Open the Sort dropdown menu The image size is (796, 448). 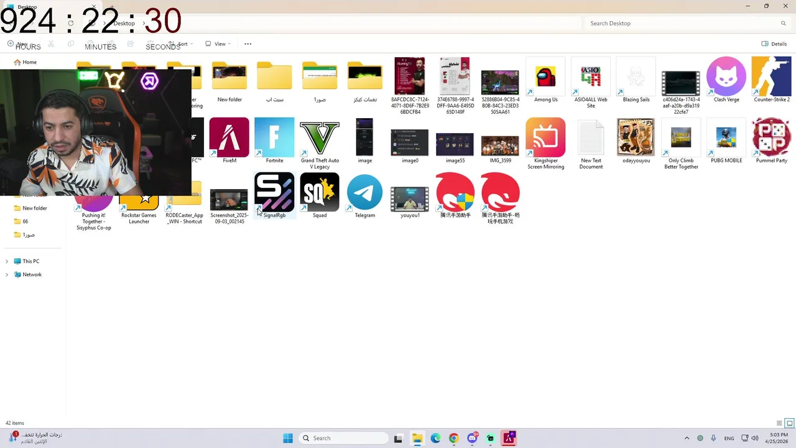(x=180, y=44)
